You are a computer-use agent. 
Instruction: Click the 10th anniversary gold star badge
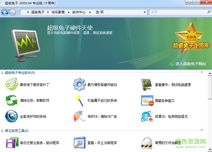(191, 39)
